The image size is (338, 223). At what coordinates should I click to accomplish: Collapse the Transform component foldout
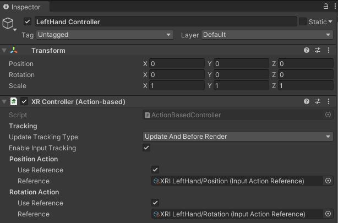[4, 51]
